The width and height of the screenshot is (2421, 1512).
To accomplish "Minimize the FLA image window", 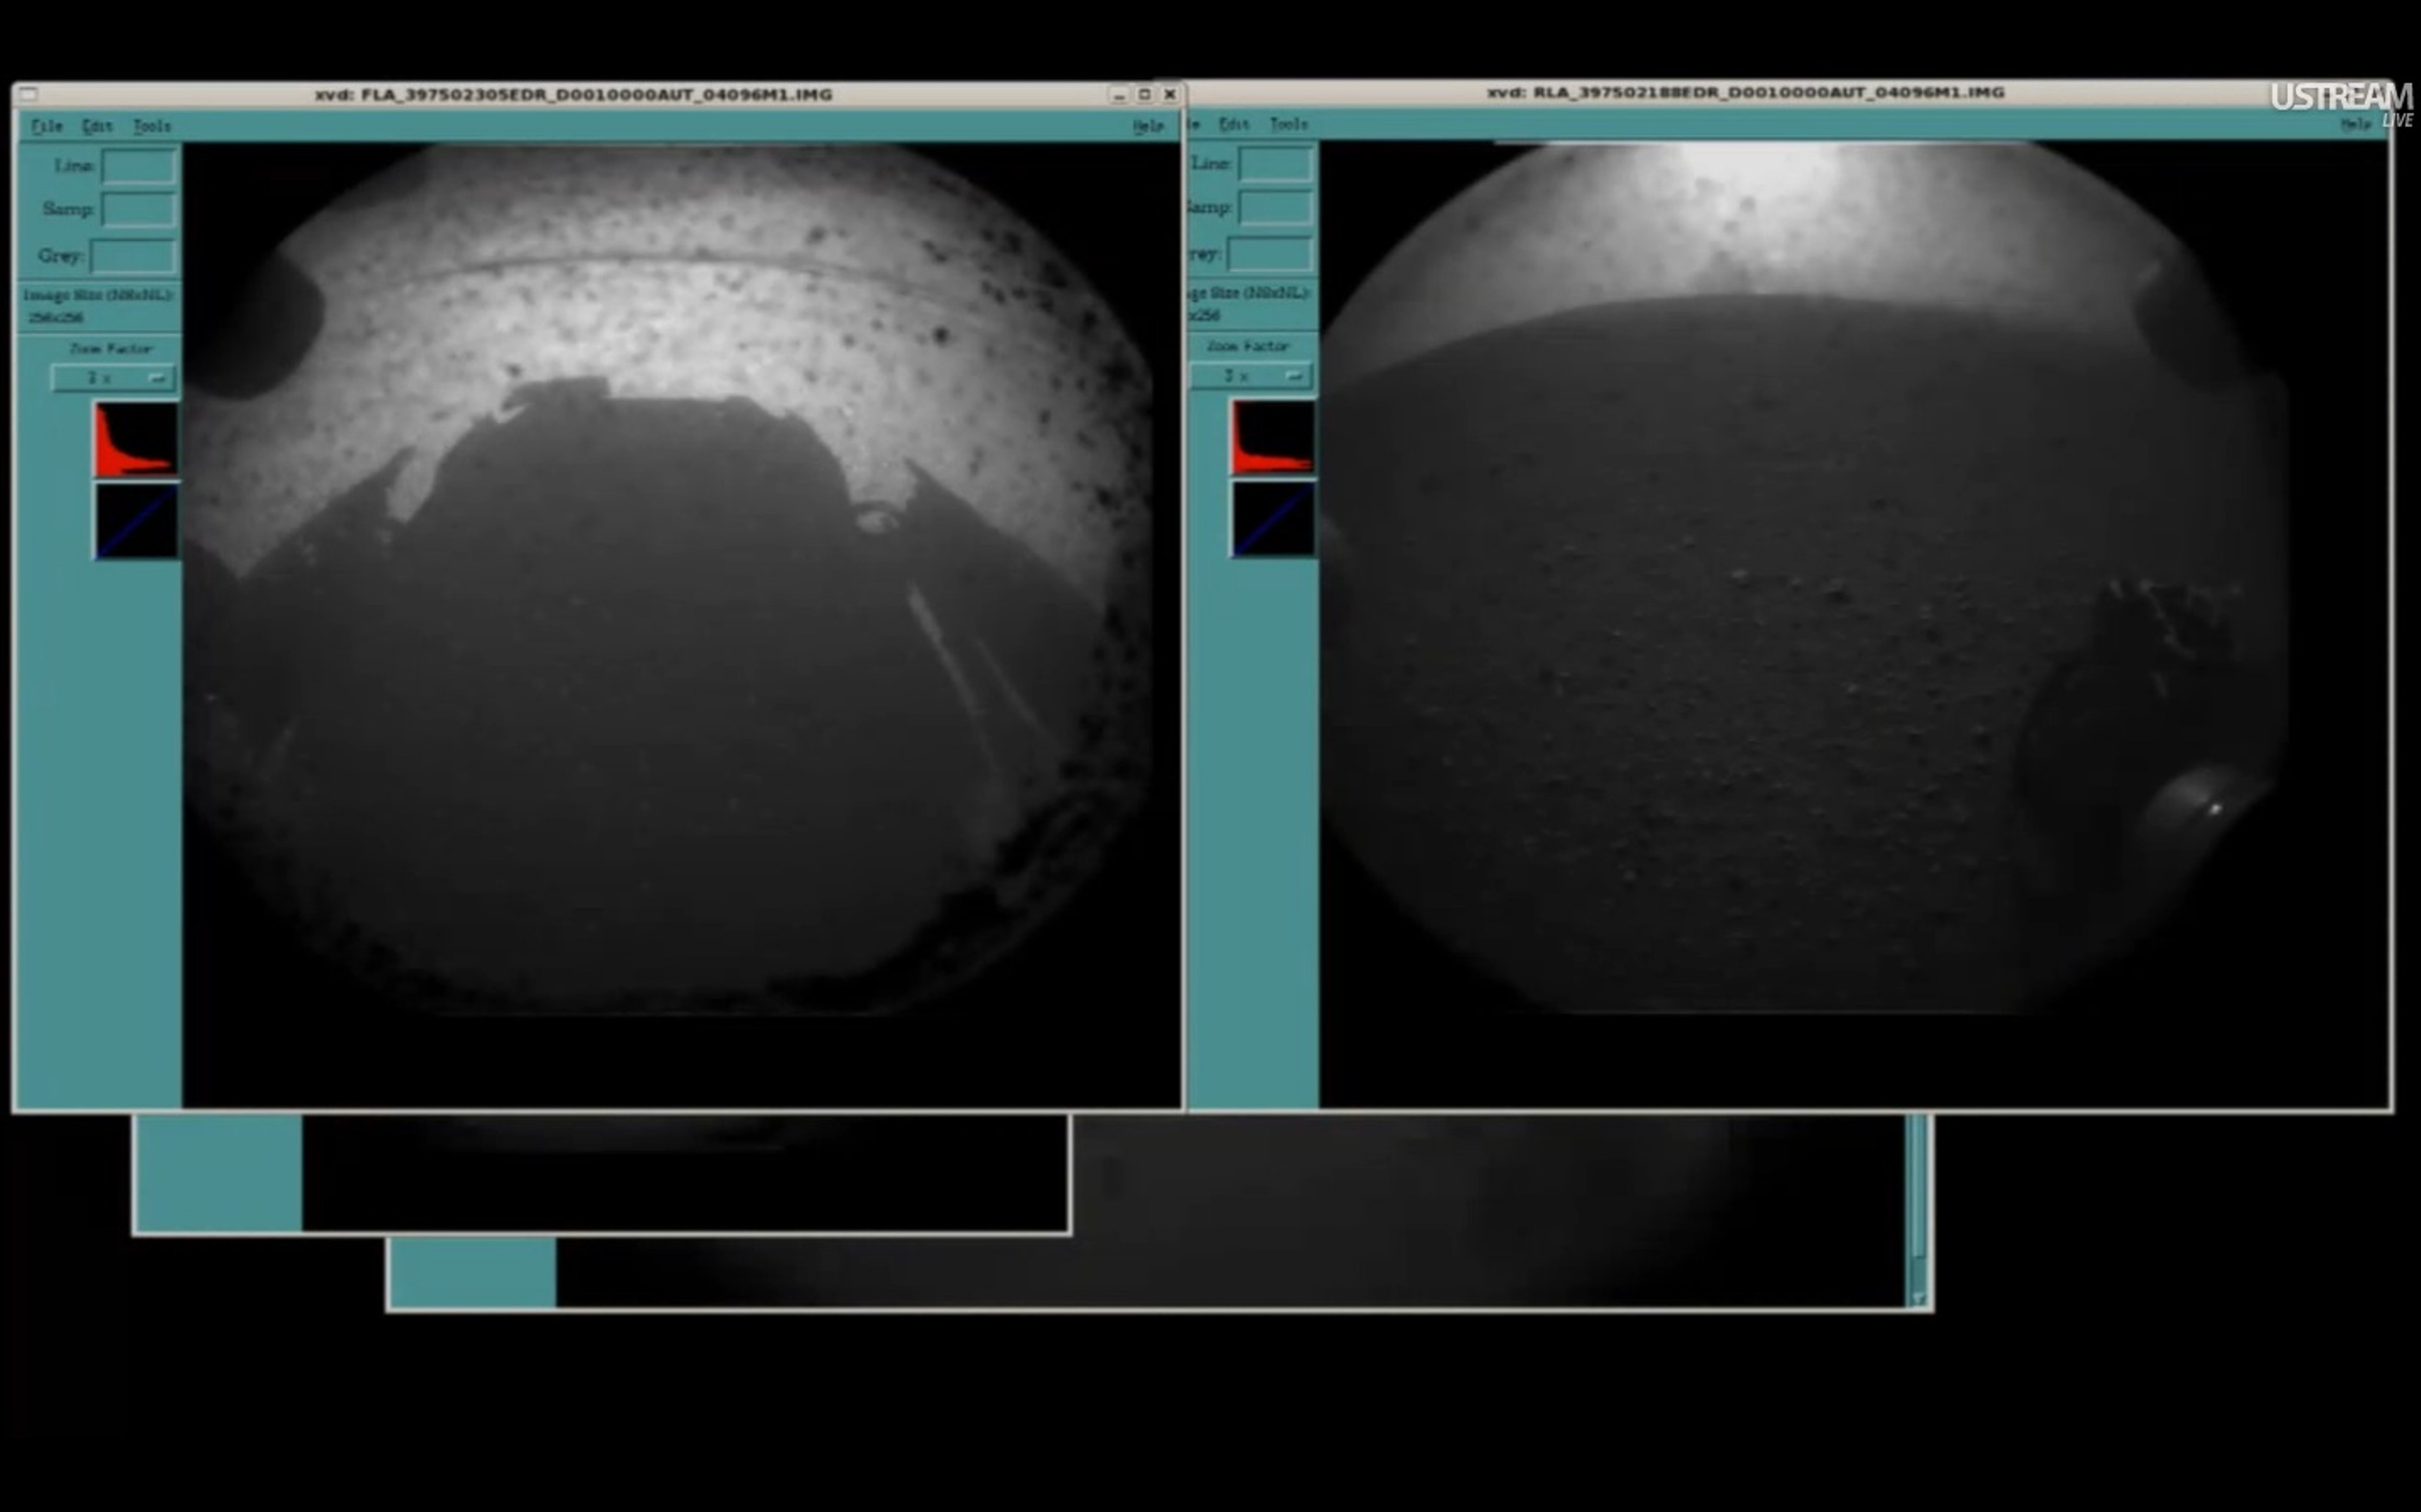I will tap(1119, 95).
